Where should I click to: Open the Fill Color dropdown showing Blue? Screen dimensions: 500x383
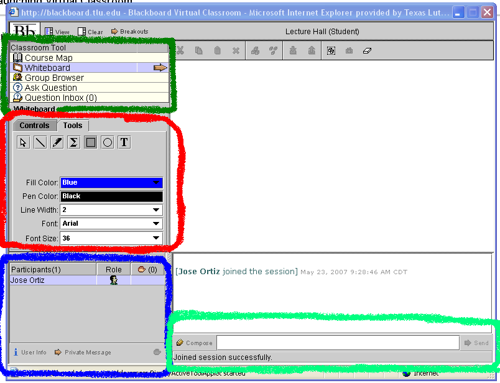[x=111, y=182]
